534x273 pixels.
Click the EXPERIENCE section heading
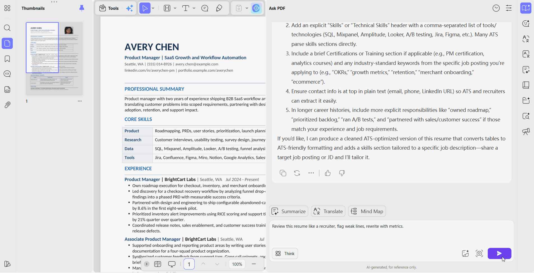coord(138,169)
